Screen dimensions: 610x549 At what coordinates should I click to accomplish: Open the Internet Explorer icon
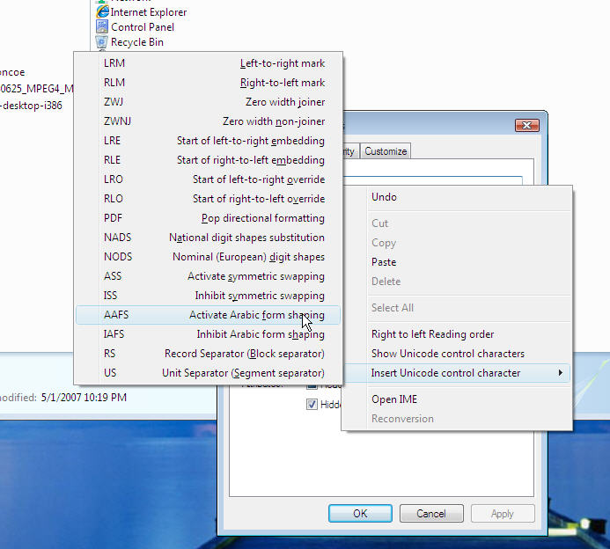pyautogui.click(x=102, y=11)
